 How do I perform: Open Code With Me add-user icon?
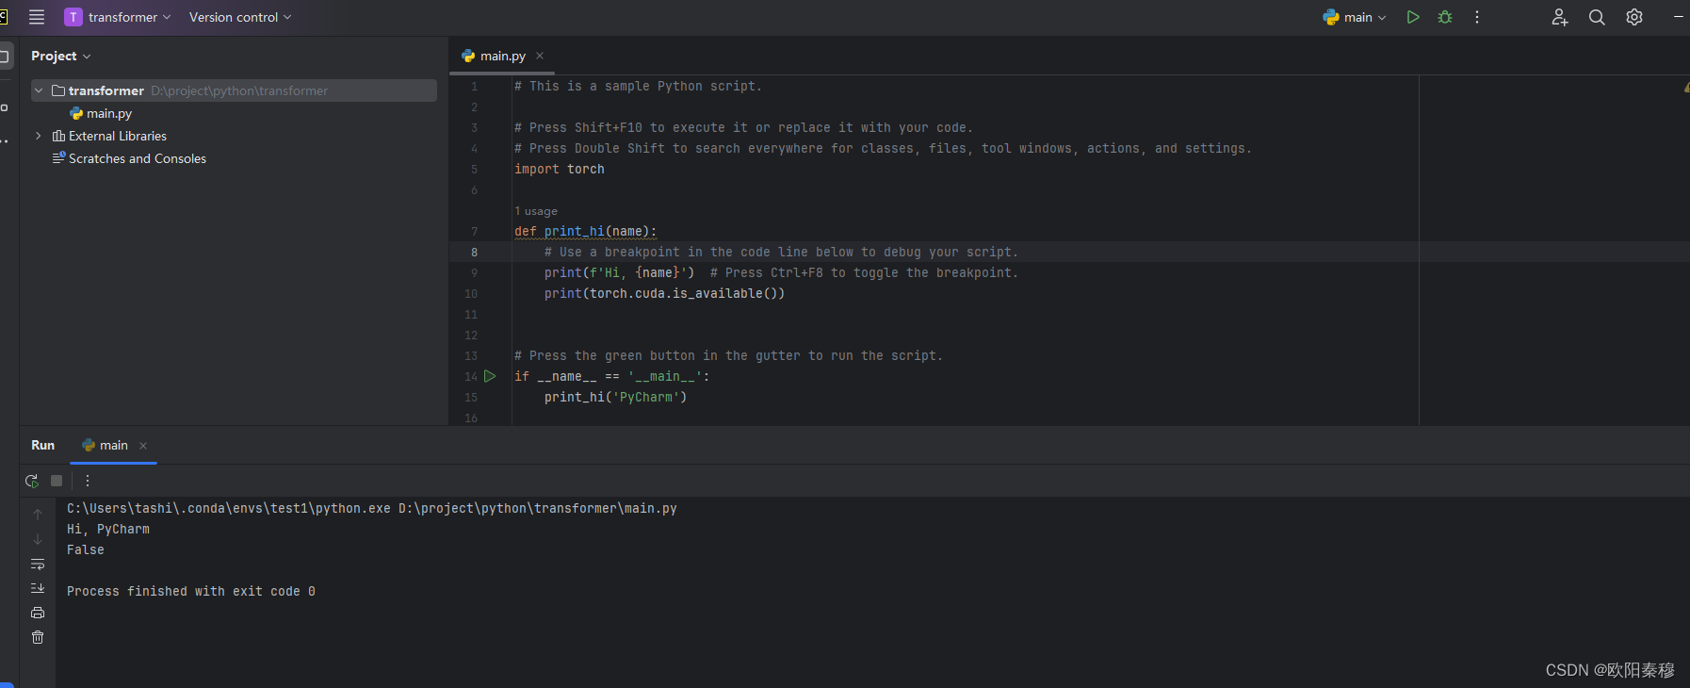tap(1560, 17)
